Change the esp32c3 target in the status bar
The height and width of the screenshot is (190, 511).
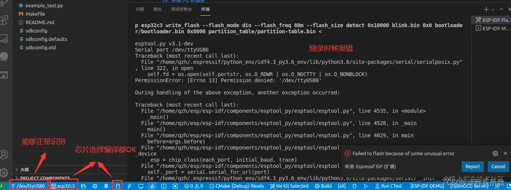63,186
